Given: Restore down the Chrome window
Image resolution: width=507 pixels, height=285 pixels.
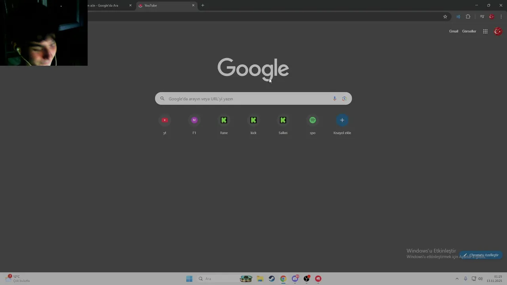Looking at the screenshot, I should point(489,5).
